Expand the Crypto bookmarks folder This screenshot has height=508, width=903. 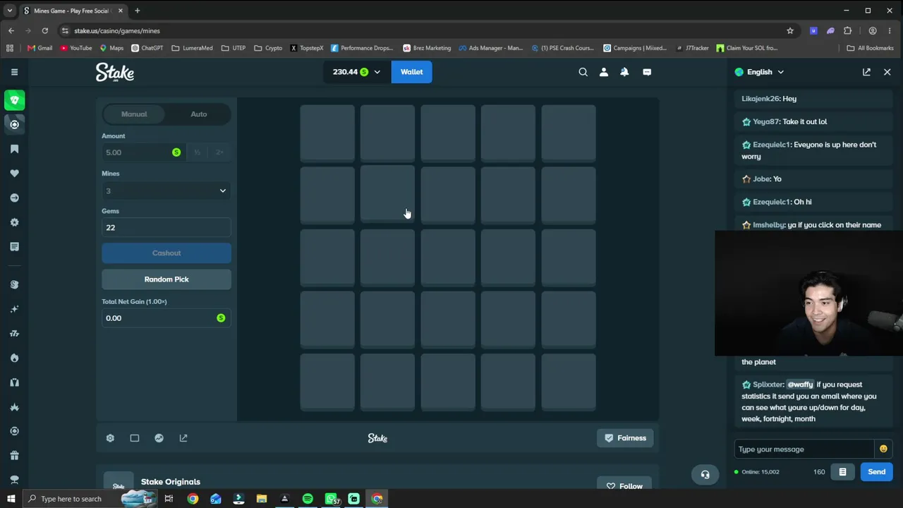[268, 48]
